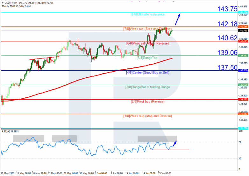Select the blue 137.500 price tag on axis
Viewport: 249px width, 176px height.
[x=243, y=70]
